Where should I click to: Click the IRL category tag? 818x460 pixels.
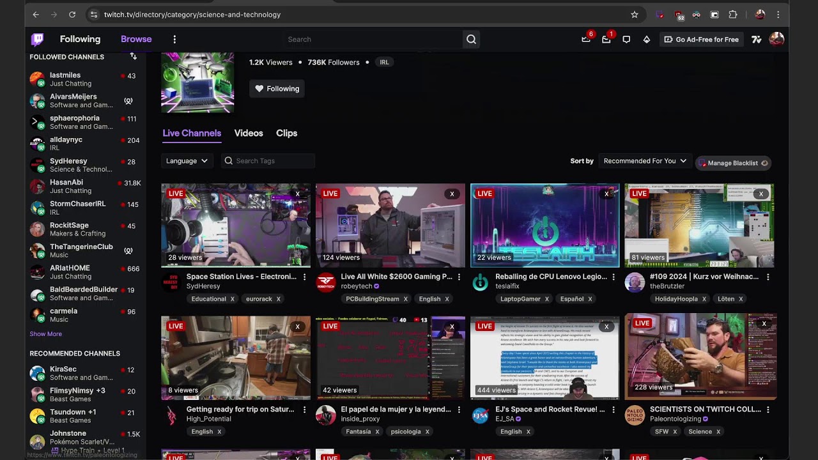click(384, 62)
